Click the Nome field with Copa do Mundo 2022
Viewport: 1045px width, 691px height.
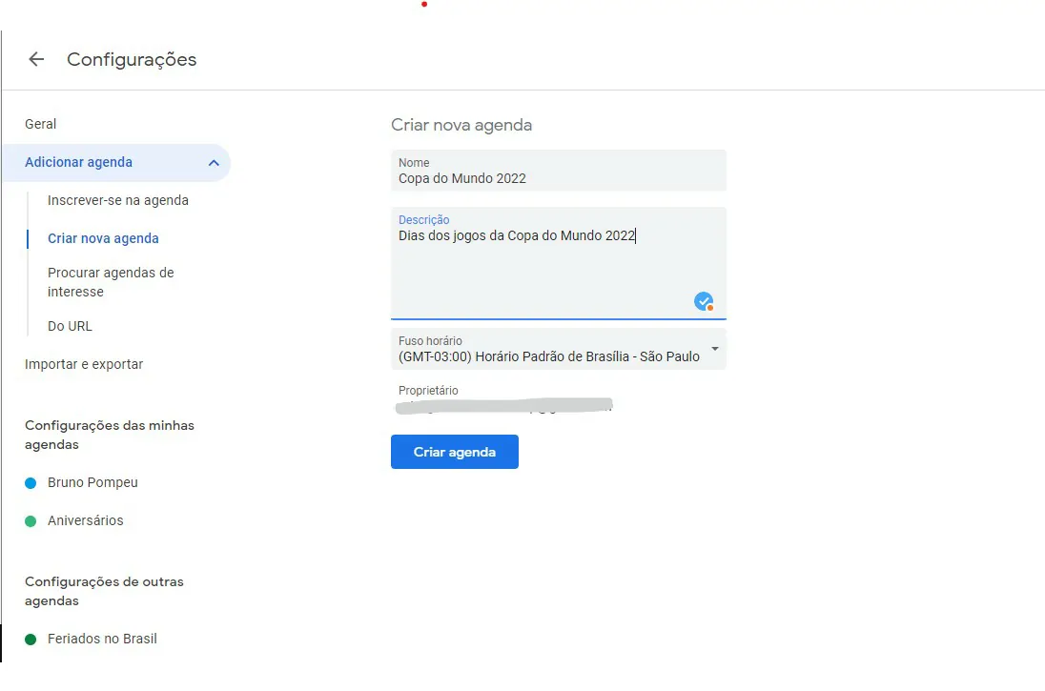coord(559,171)
